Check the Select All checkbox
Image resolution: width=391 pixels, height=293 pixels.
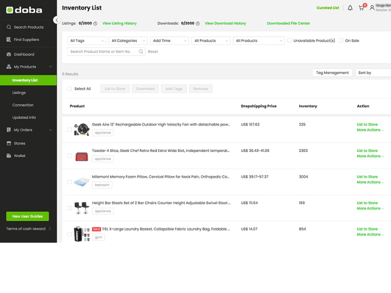coord(69,89)
